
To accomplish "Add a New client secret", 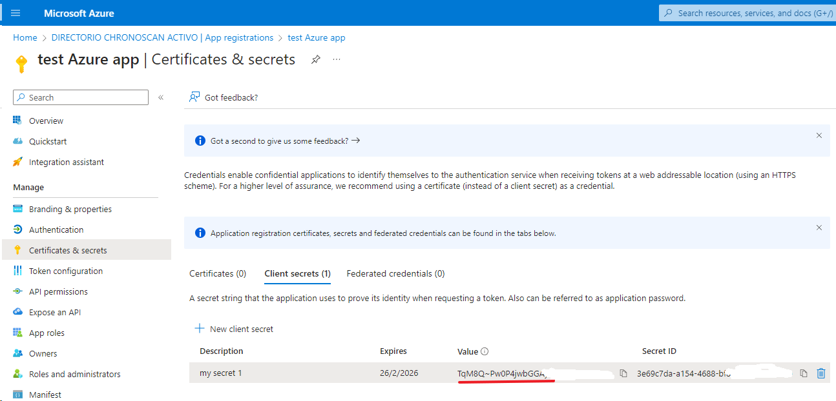I will (x=234, y=329).
